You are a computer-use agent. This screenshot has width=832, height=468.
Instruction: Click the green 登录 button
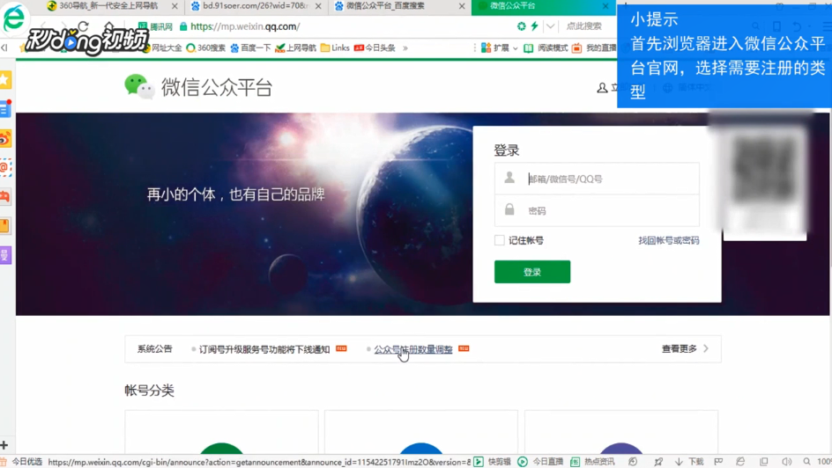coord(532,272)
